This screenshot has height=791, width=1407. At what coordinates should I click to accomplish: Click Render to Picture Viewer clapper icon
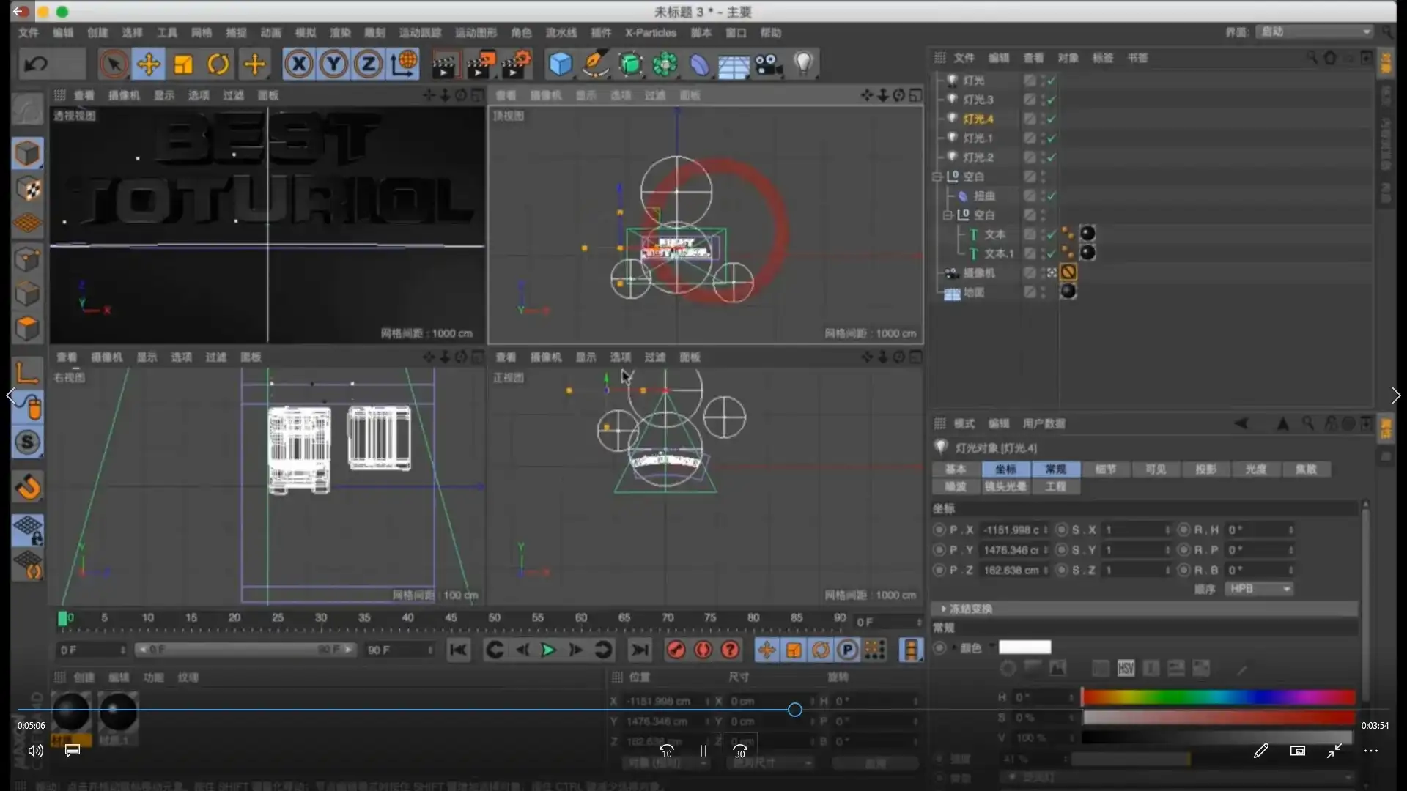(480, 64)
